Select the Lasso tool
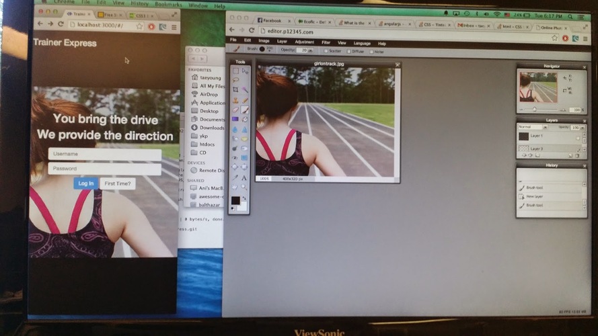The height and width of the screenshot is (336, 598). pos(235,80)
